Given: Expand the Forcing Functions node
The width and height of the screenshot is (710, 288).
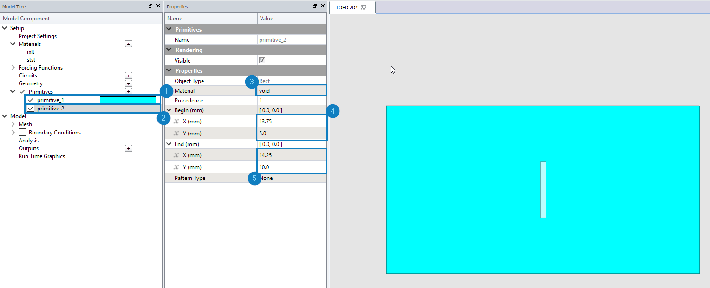Looking at the screenshot, I should point(13,68).
